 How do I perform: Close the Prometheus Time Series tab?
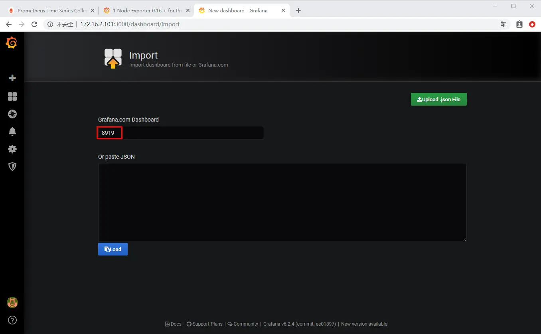(93, 10)
